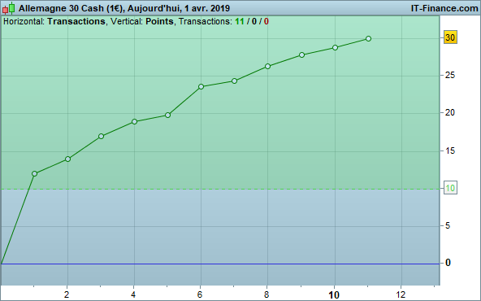481x301 pixels.
Task: Select the data point at transaction 3
Action: click(x=102, y=137)
